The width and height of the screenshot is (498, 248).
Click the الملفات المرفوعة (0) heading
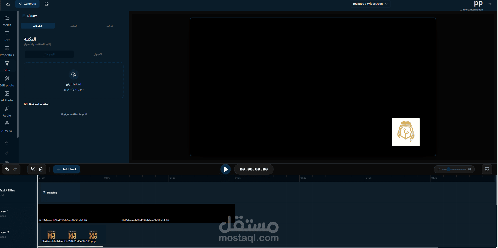point(37,104)
